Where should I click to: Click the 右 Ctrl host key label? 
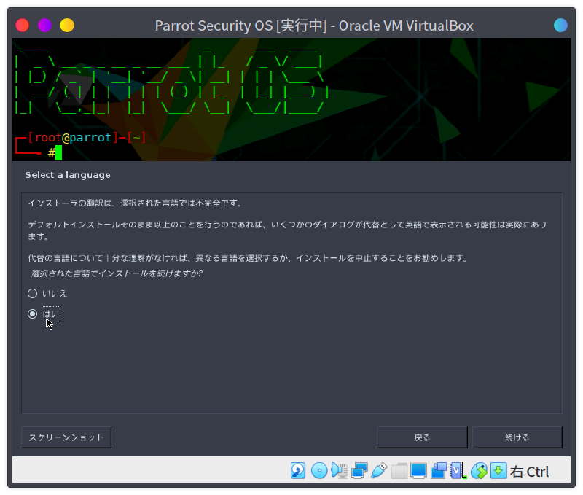(530, 472)
